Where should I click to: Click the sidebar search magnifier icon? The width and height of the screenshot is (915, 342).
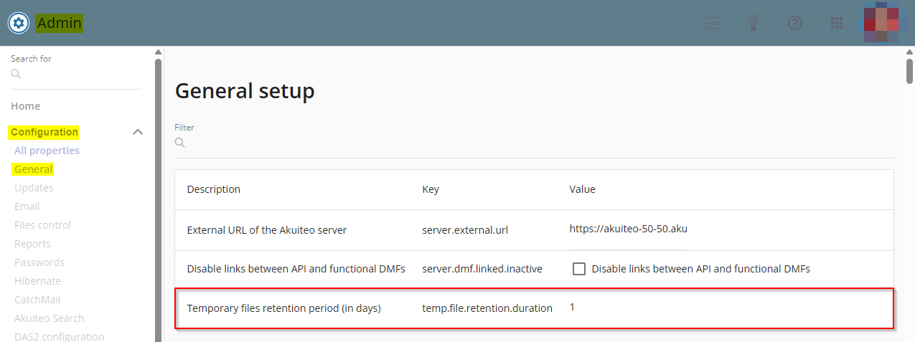click(16, 74)
